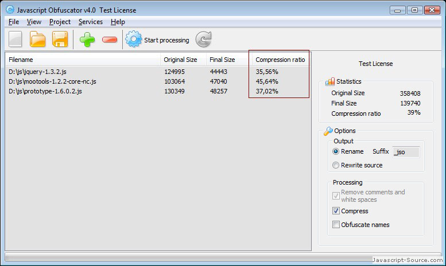The width and height of the screenshot is (446, 266).
Task: Click the Options wrench icon
Action: [x=328, y=131]
